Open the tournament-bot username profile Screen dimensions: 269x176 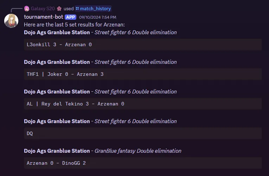pos(44,17)
